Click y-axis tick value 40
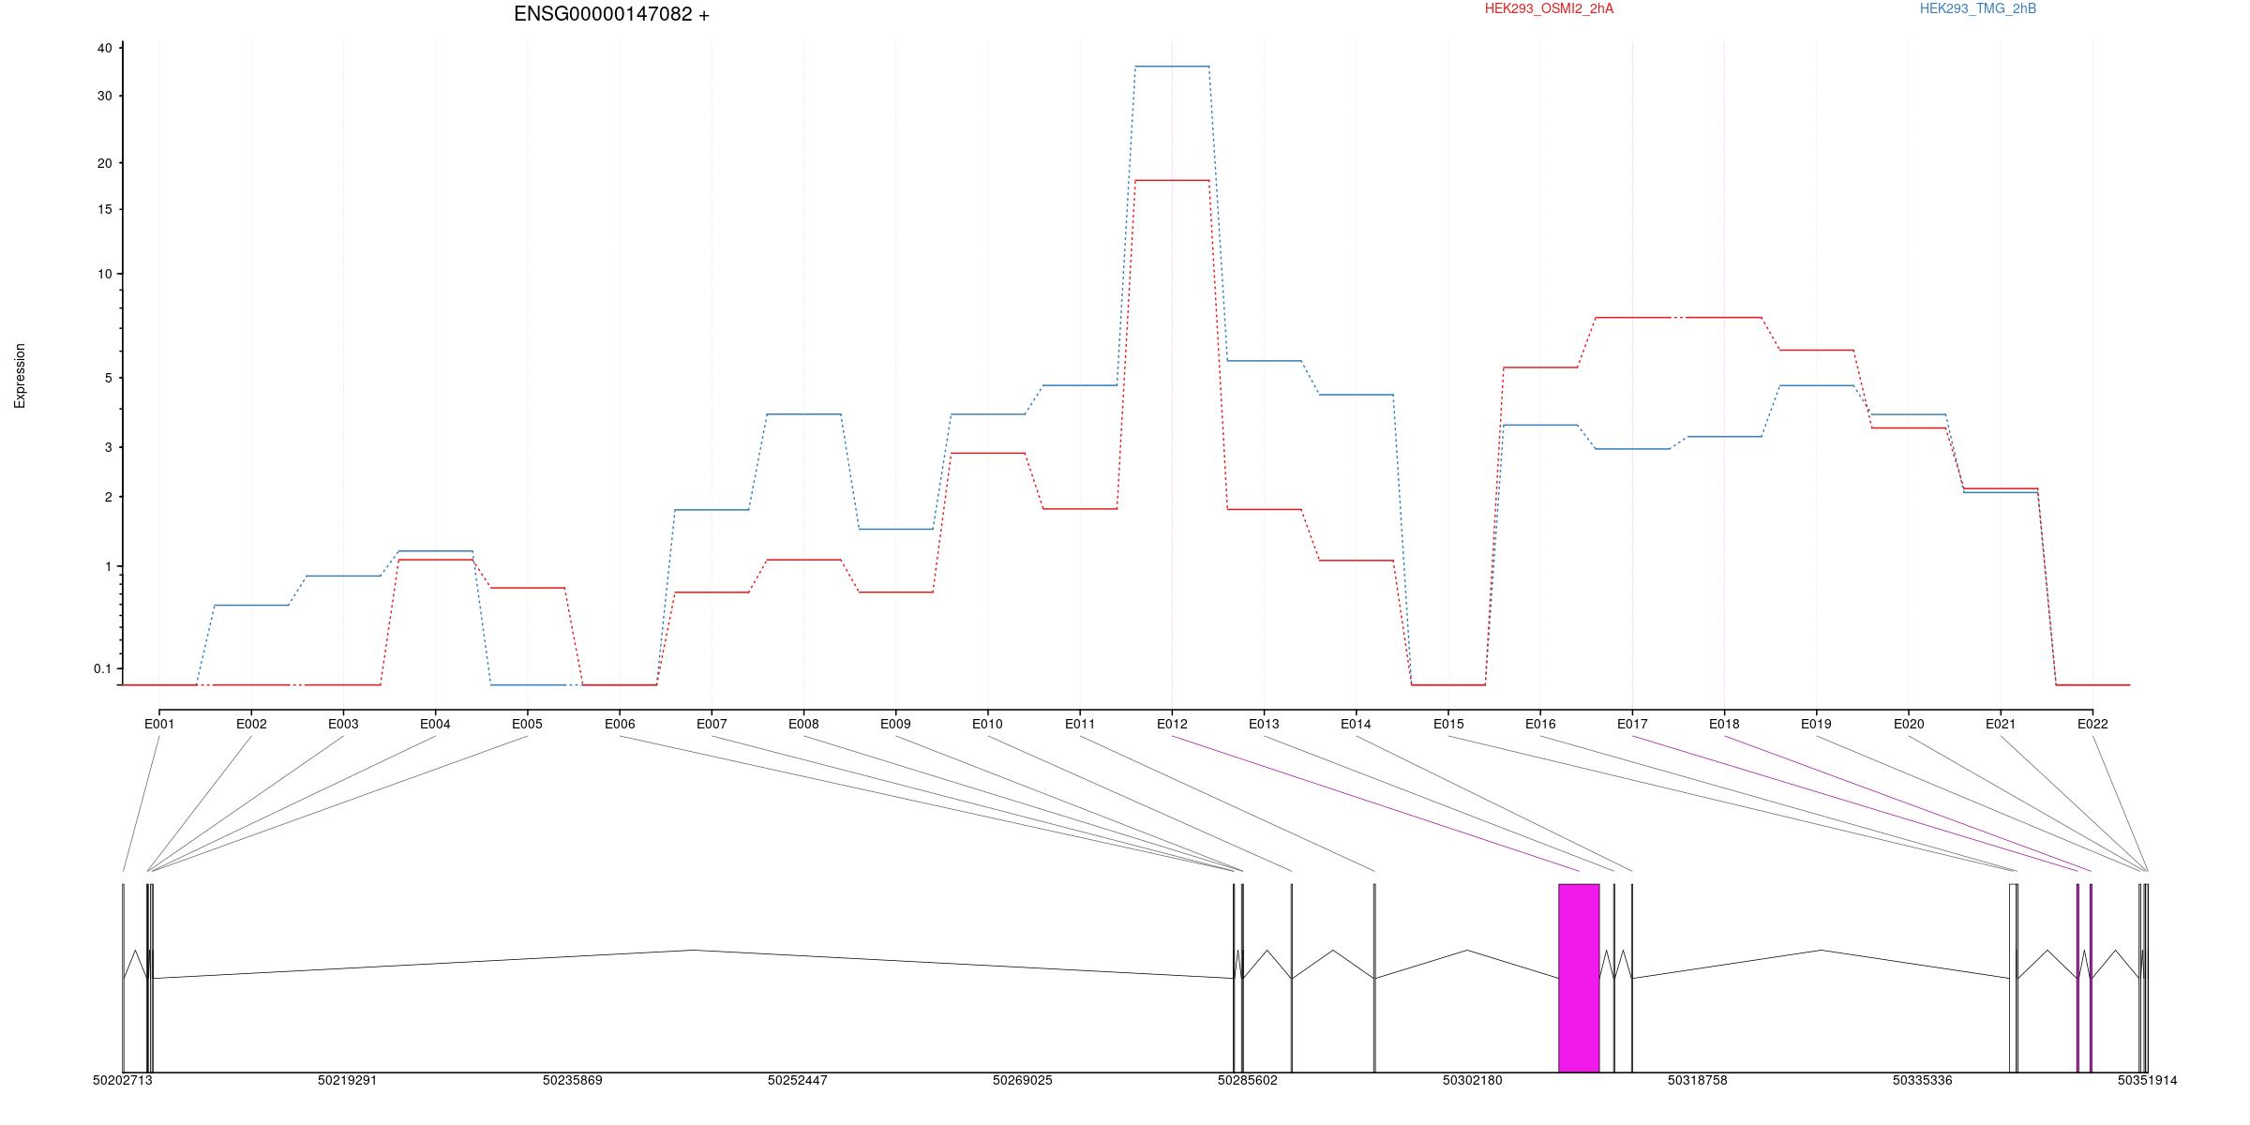2250x1125 pixels. click(x=105, y=48)
